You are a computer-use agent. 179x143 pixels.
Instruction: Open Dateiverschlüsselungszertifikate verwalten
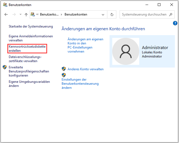pos(25,59)
